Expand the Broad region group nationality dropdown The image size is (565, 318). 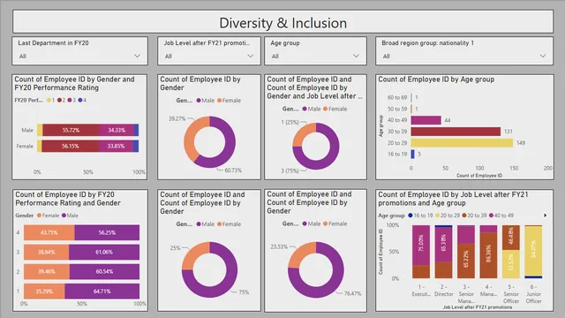(x=464, y=56)
